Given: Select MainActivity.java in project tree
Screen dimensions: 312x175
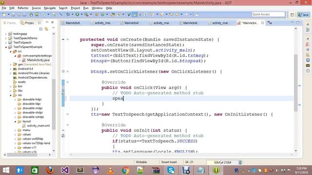Looking at the screenshot, I should pyautogui.click(x=39, y=60).
